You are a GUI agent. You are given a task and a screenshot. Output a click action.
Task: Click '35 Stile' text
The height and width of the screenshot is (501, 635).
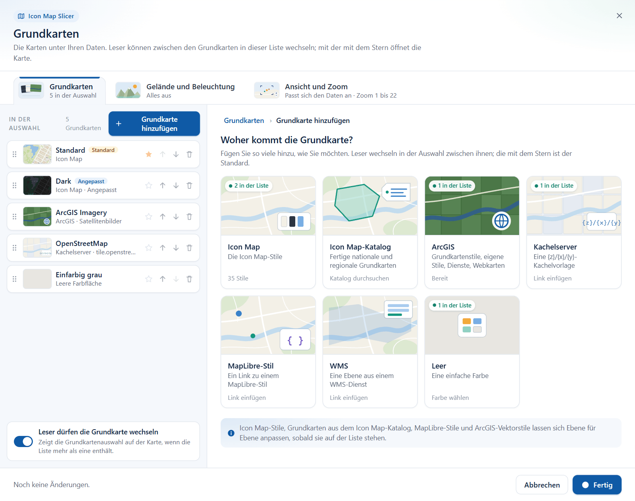coord(238,278)
